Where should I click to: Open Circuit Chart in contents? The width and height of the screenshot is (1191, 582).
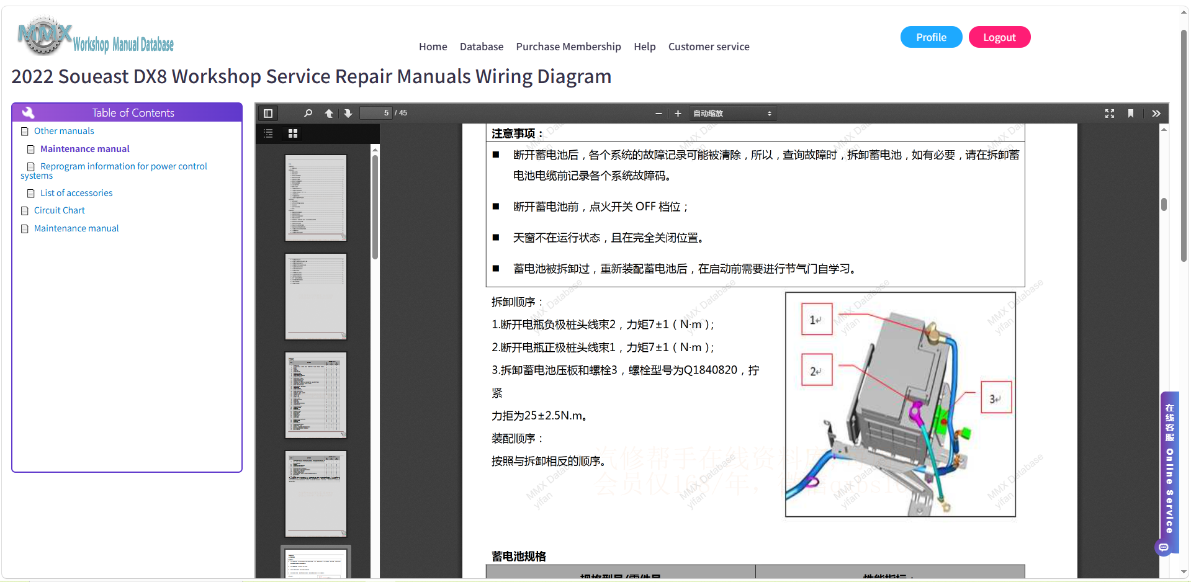point(60,210)
